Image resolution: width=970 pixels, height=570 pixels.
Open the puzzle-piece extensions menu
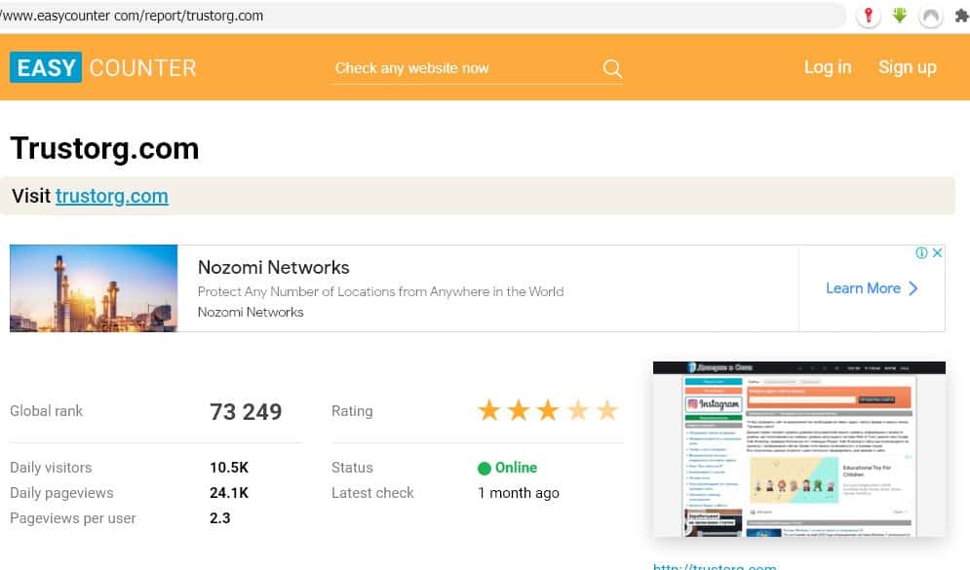coord(961,16)
